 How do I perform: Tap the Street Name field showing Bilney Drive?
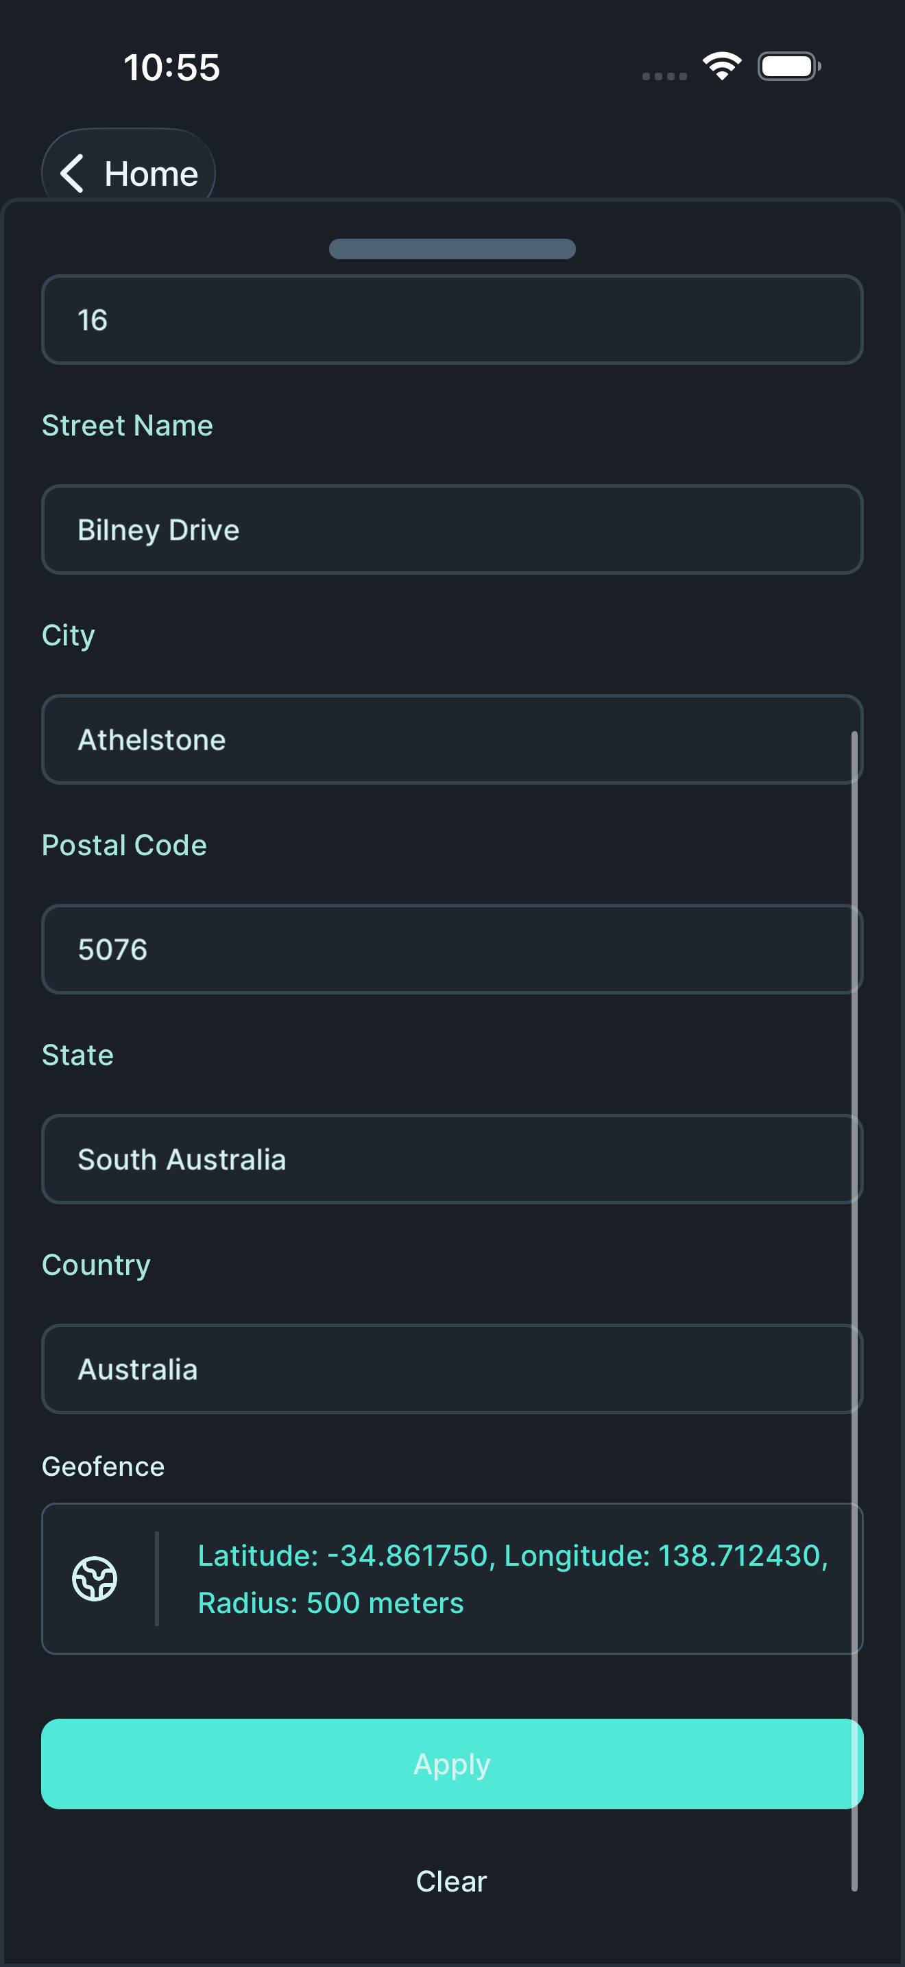click(452, 529)
